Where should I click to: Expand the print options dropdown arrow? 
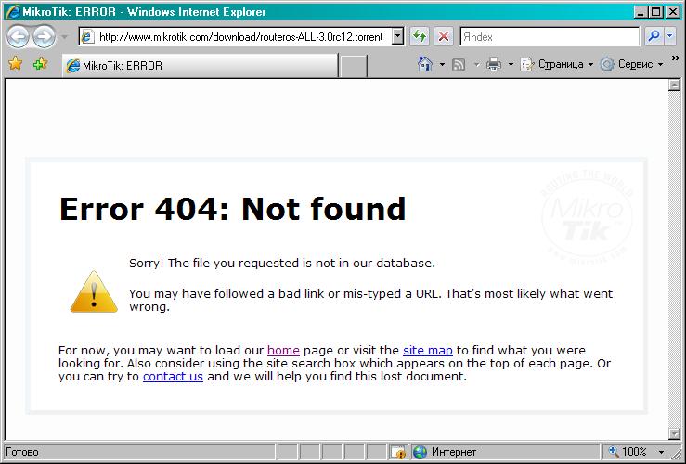(x=511, y=65)
